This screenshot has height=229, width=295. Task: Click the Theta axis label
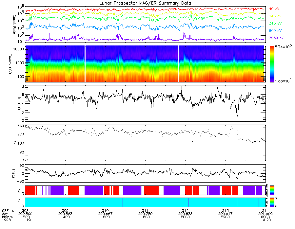(13, 173)
